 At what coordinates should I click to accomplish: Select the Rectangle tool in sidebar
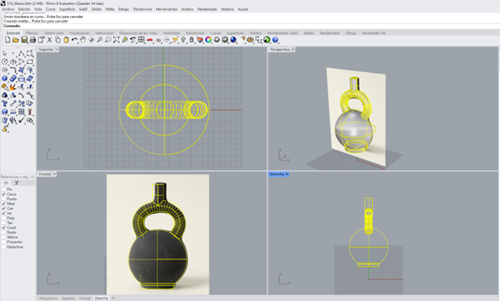30,62
